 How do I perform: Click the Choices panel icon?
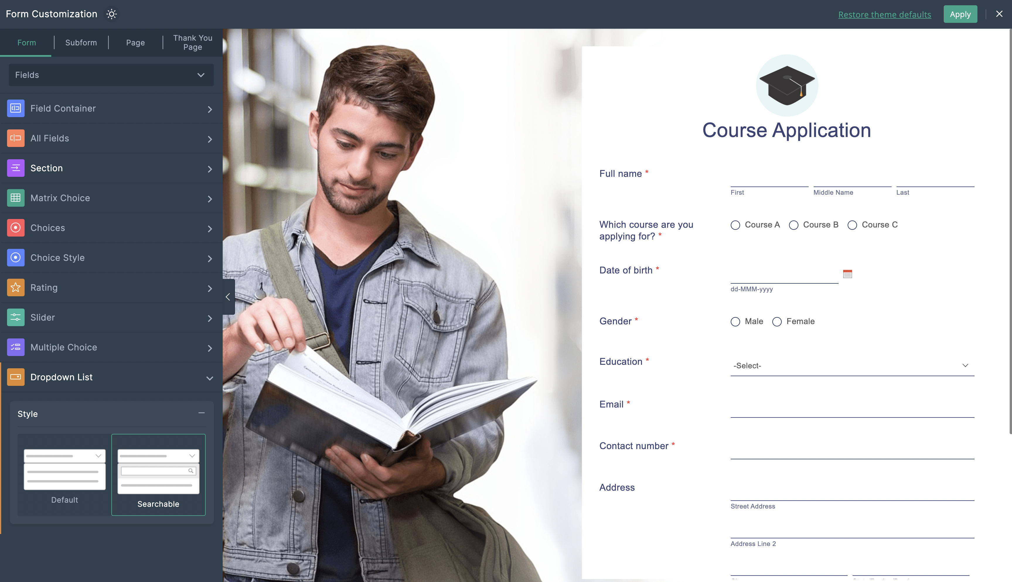coord(15,227)
